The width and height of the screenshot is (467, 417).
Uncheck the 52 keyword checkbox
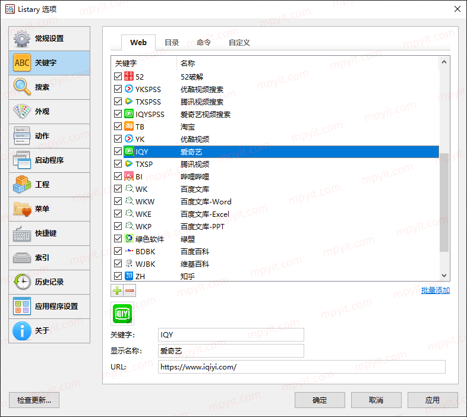pyautogui.click(x=118, y=77)
